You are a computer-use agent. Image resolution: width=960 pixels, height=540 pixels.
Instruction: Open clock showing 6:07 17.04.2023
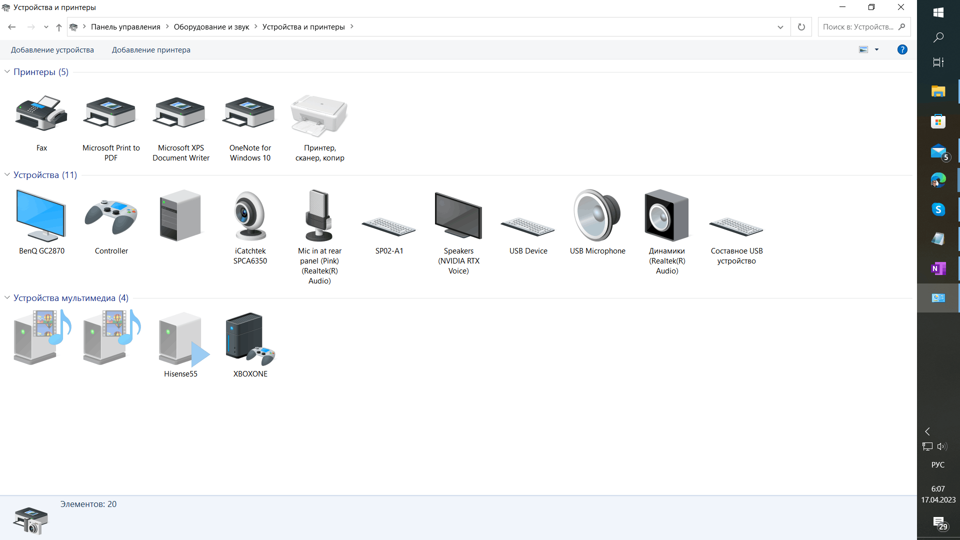[x=938, y=494]
